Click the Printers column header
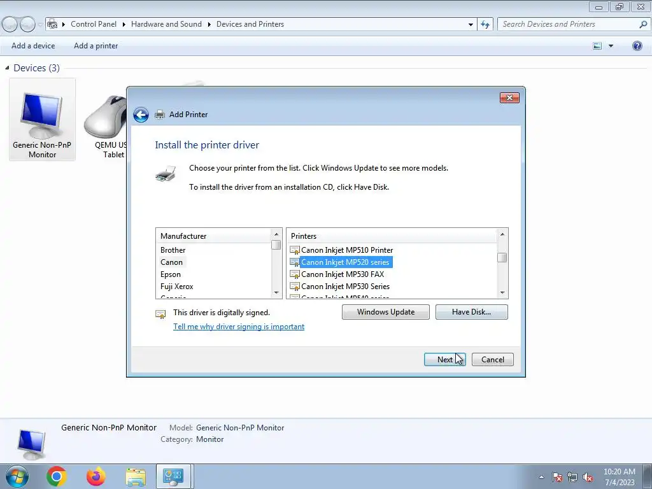 [x=392, y=236]
